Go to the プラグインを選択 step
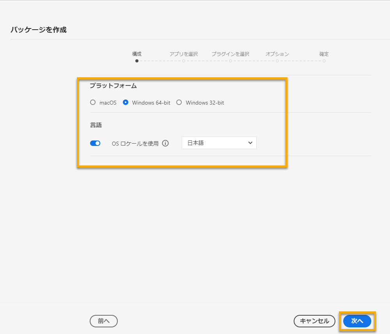 coord(230,54)
